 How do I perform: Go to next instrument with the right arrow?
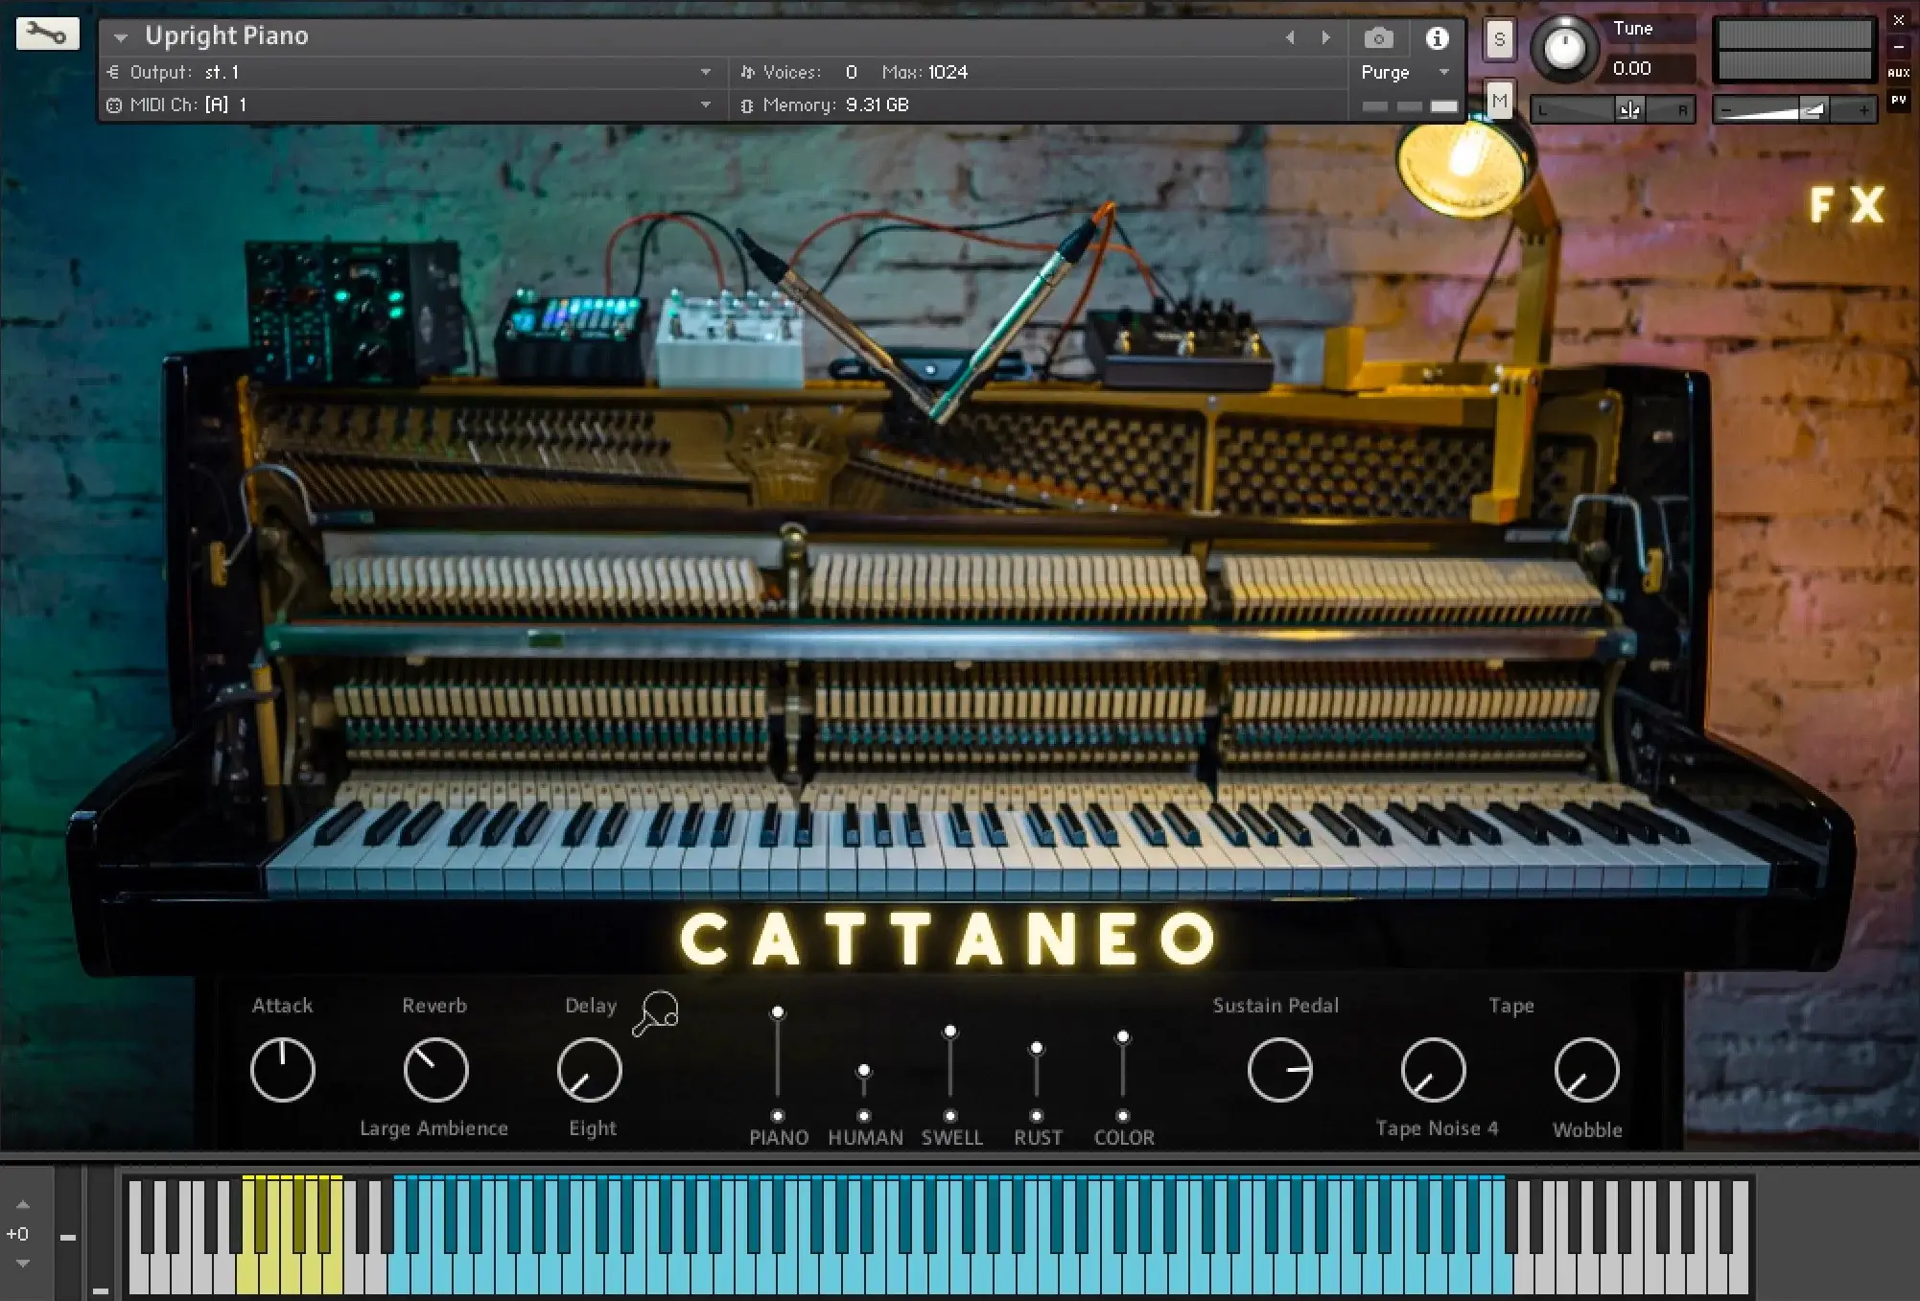(1324, 37)
